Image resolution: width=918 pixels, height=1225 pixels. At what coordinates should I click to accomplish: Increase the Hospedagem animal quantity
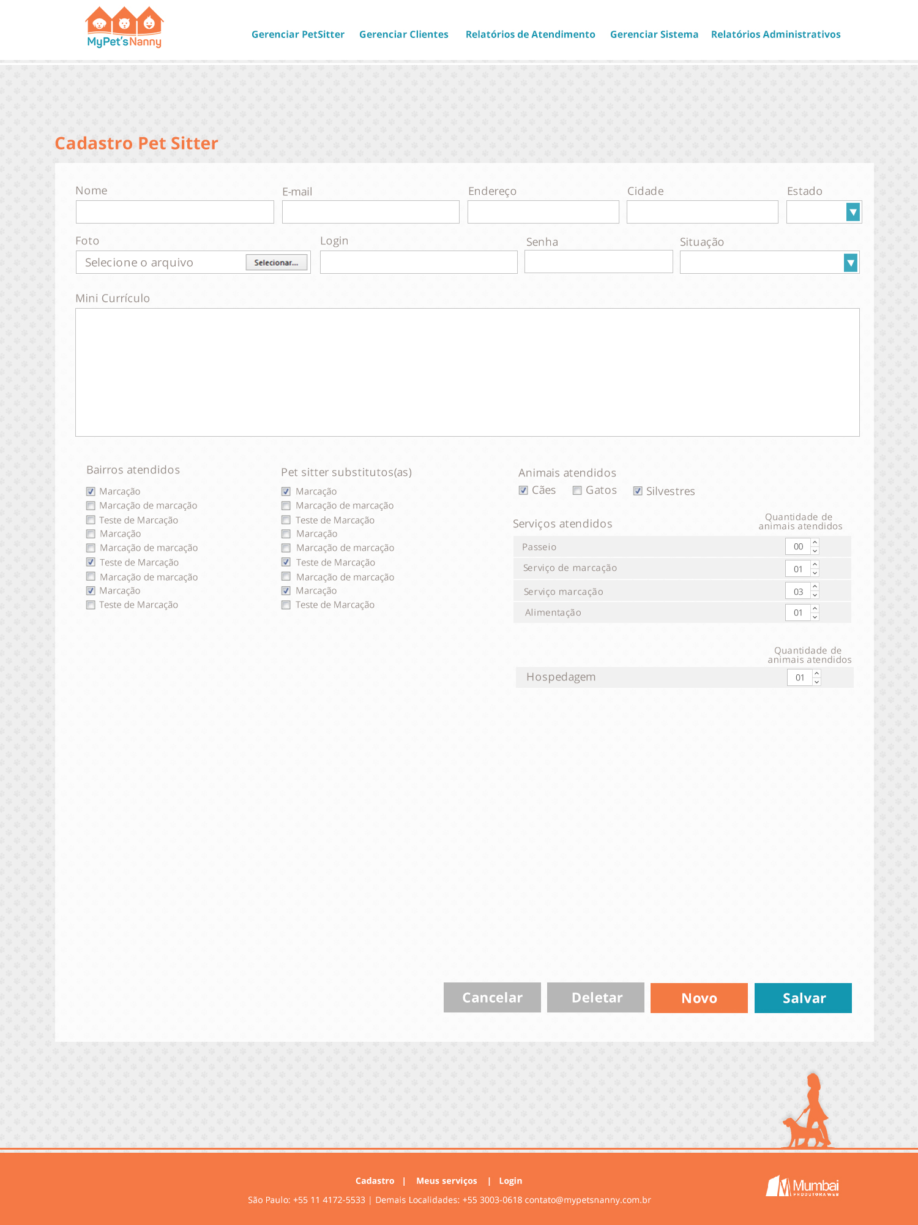[817, 673]
